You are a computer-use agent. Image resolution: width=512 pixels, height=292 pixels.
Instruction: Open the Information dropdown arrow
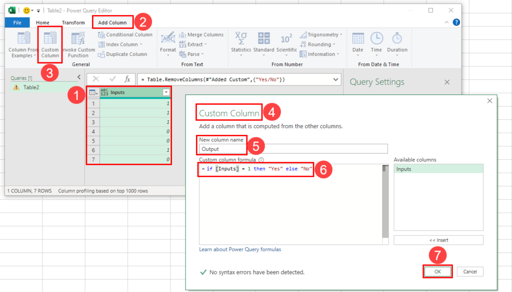(x=338, y=54)
